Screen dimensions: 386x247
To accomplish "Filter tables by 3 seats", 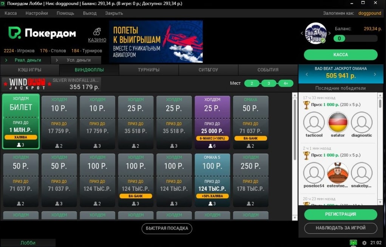I will click(269, 83).
